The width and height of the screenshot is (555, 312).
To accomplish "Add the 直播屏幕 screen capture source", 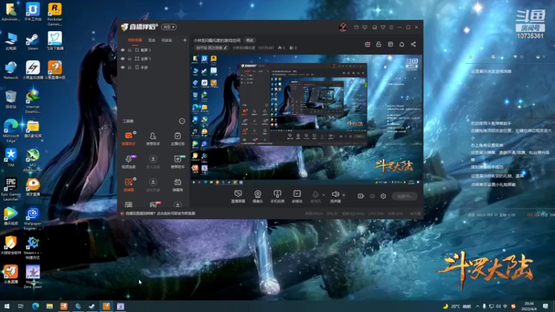I will (238, 196).
